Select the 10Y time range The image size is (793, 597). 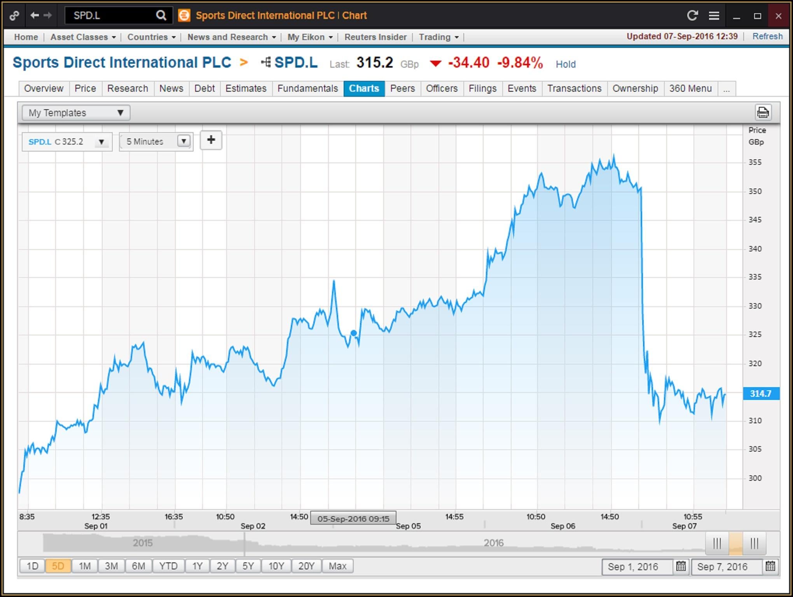[x=276, y=566]
